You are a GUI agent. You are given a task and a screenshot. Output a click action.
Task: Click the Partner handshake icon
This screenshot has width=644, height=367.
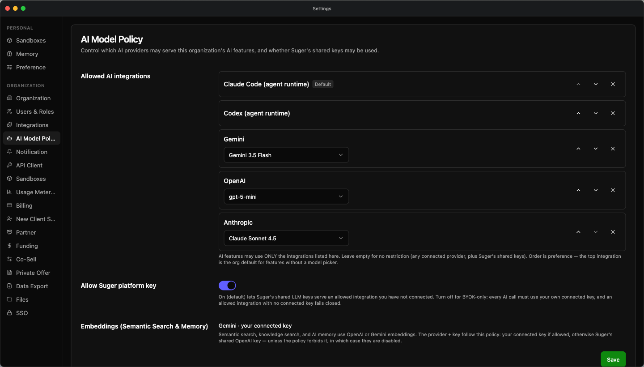[9, 232]
